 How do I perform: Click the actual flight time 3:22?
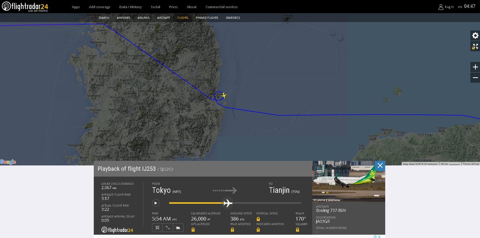pos(106,209)
